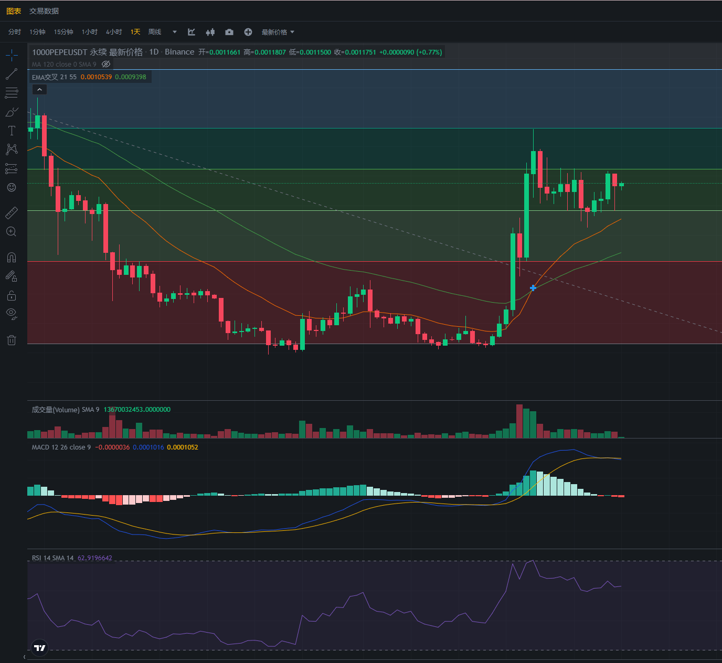Toggle lock all drawings padlock icon

(x=12, y=296)
